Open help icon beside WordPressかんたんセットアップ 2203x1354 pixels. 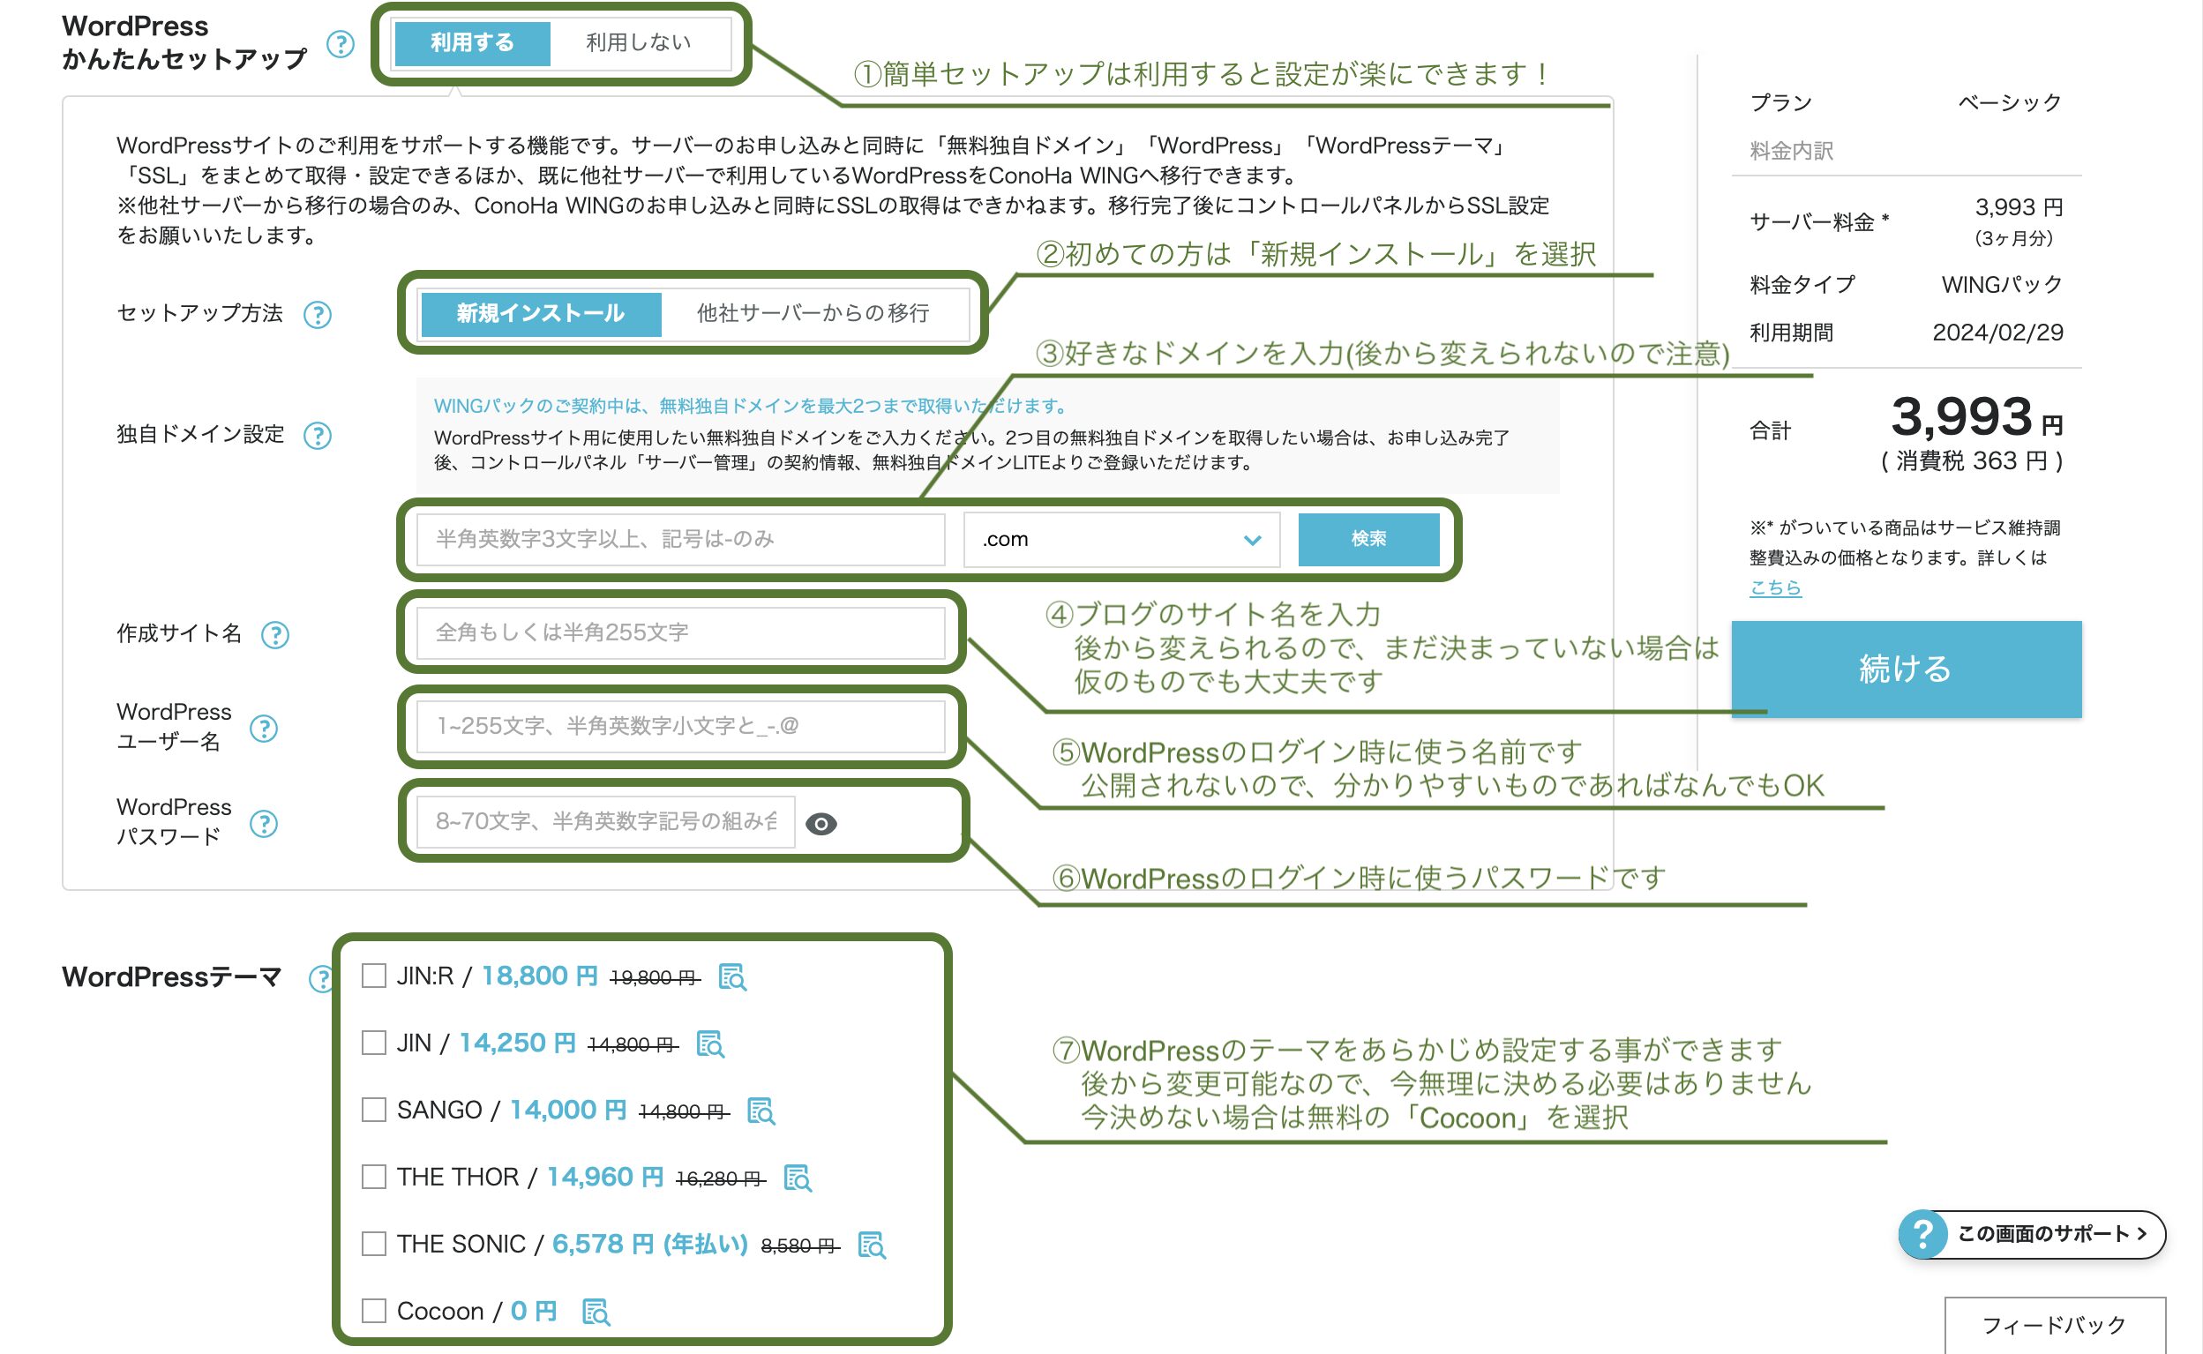coord(341,44)
